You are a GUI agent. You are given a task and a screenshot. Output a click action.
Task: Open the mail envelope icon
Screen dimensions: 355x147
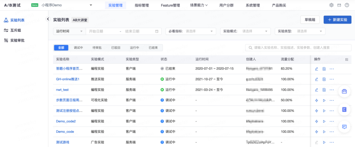339,5
